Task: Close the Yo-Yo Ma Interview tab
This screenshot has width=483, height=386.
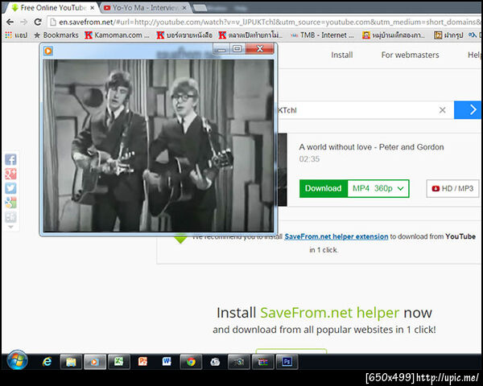Action: [184, 8]
